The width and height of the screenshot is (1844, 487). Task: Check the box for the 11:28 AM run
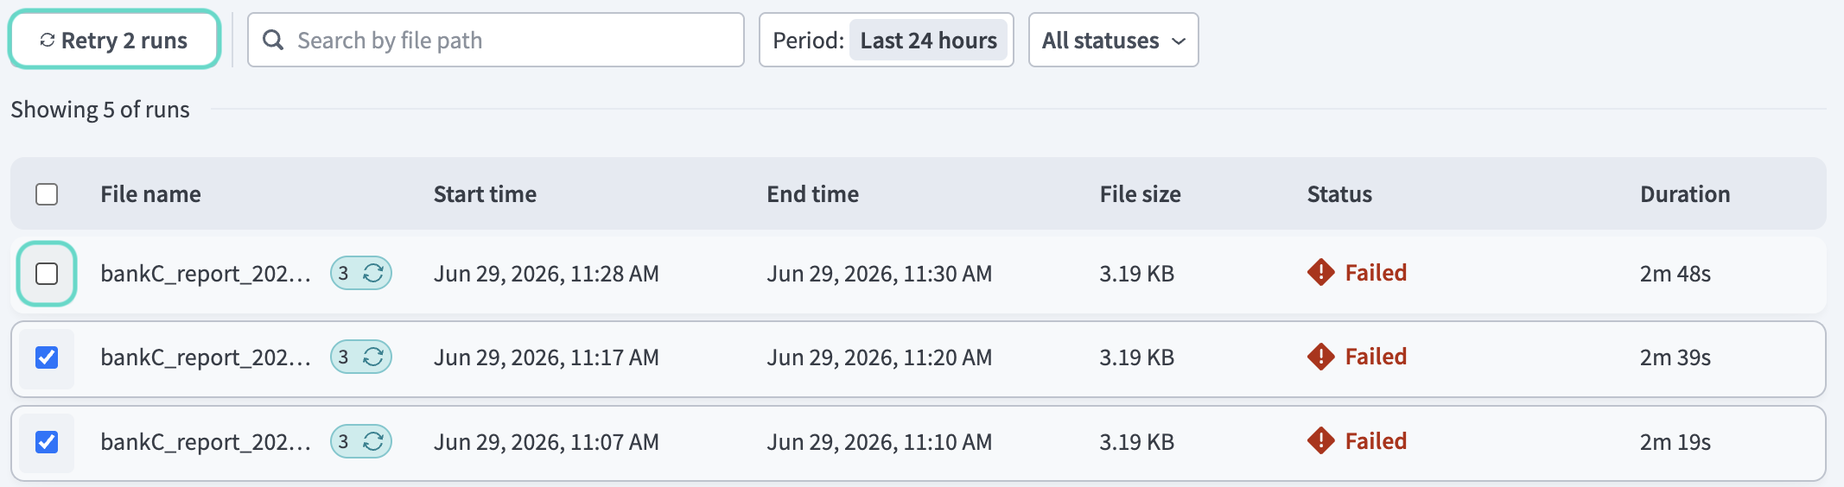tap(47, 274)
